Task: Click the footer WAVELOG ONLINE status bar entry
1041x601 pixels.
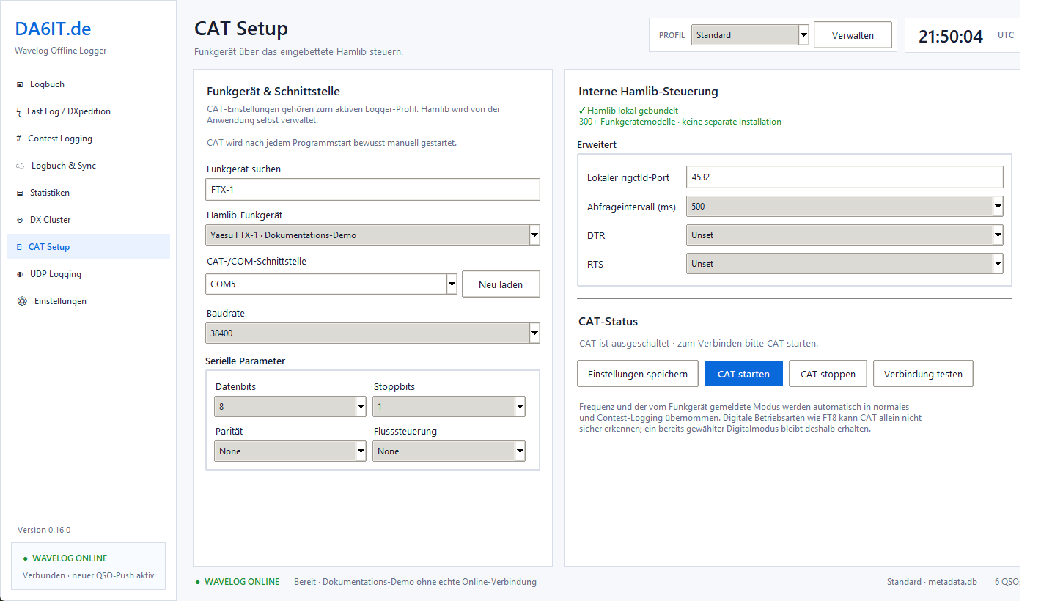Action: 238,582
